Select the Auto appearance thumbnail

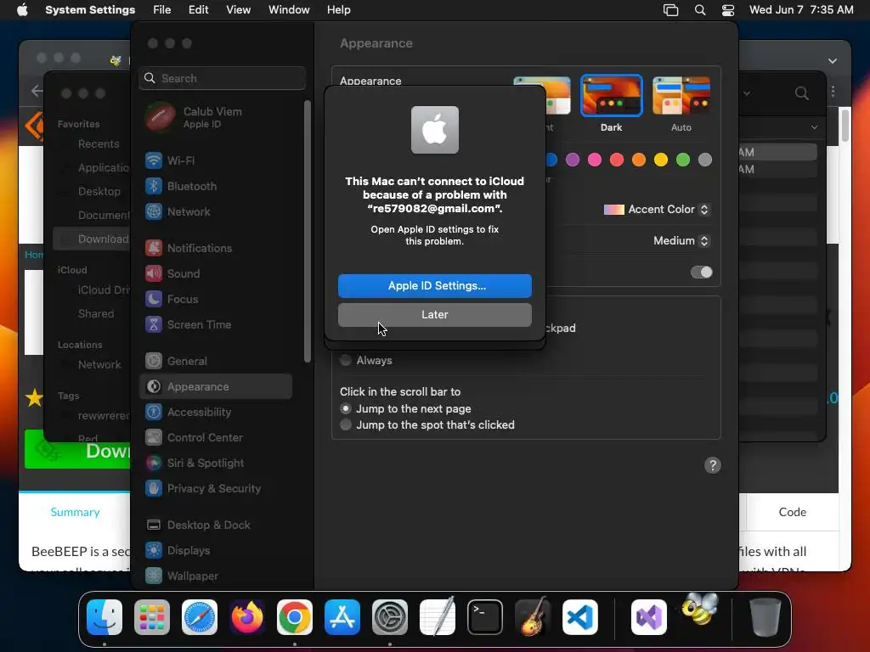click(681, 96)
